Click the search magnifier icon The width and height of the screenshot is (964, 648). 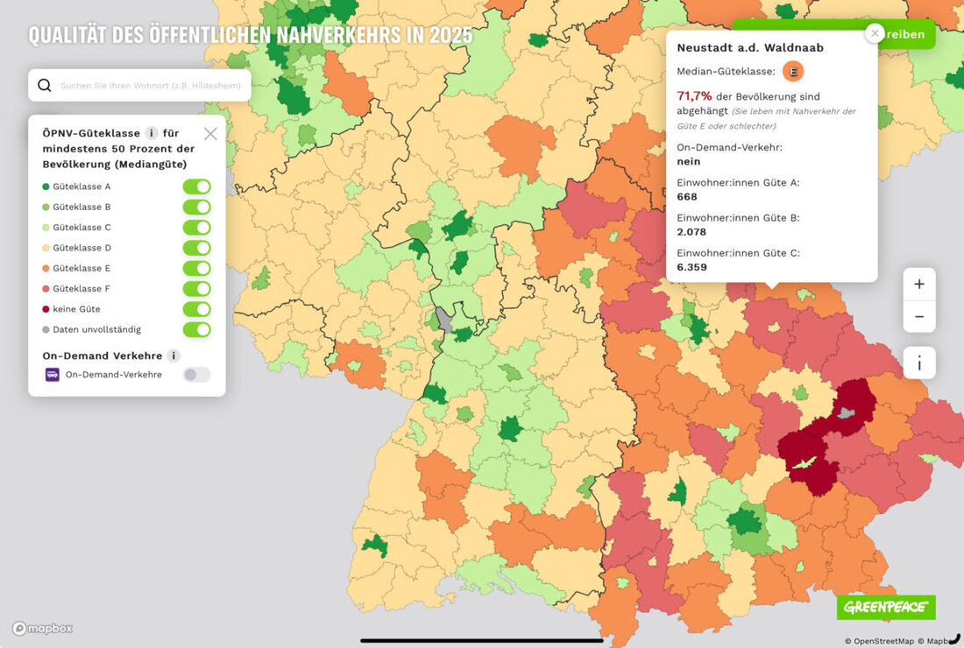[45, 85]
